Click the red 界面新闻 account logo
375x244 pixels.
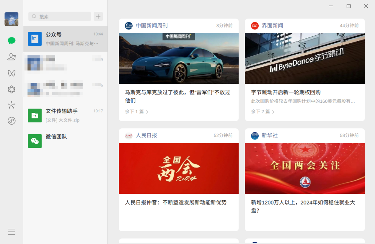click(255, 26)
